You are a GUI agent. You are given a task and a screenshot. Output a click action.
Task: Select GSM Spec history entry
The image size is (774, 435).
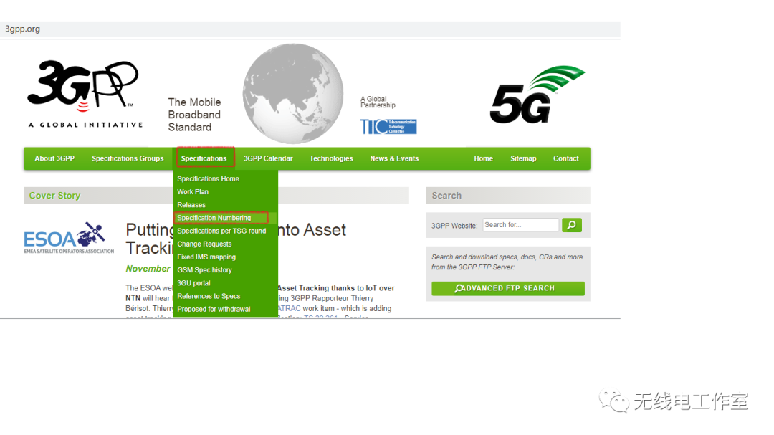tap(204, 270)
